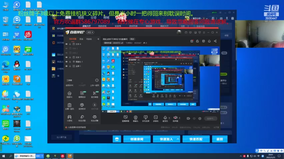The image size is (284, 159).
Task: Open the mode switch pill next to logo
Action: (90, 32)
